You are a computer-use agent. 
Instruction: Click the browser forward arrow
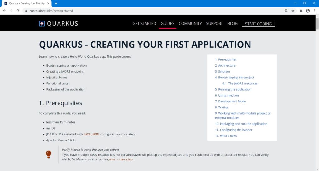(x=11, y=11)
